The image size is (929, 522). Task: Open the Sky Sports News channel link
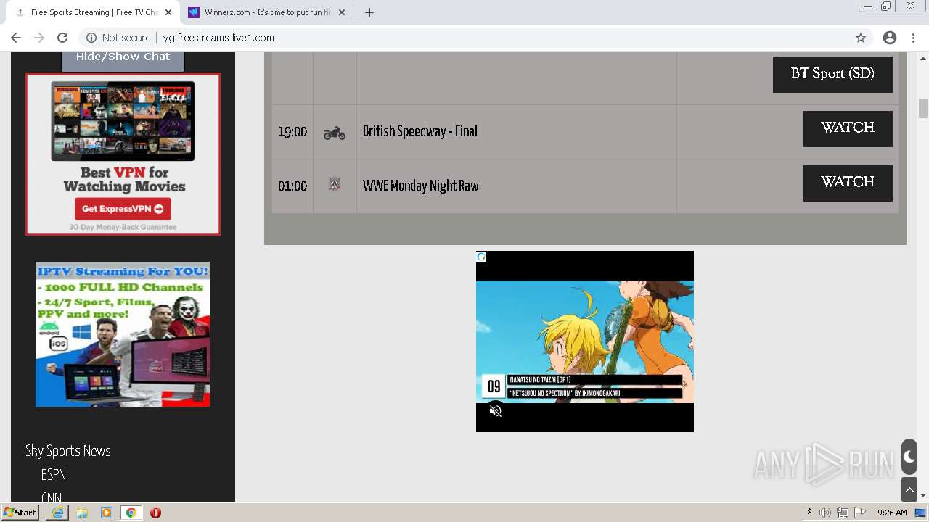pos(68,451)
